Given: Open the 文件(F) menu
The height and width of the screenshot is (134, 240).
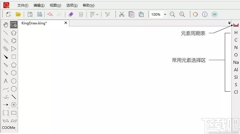Looking at the screenshot, I should click(23, 5).
